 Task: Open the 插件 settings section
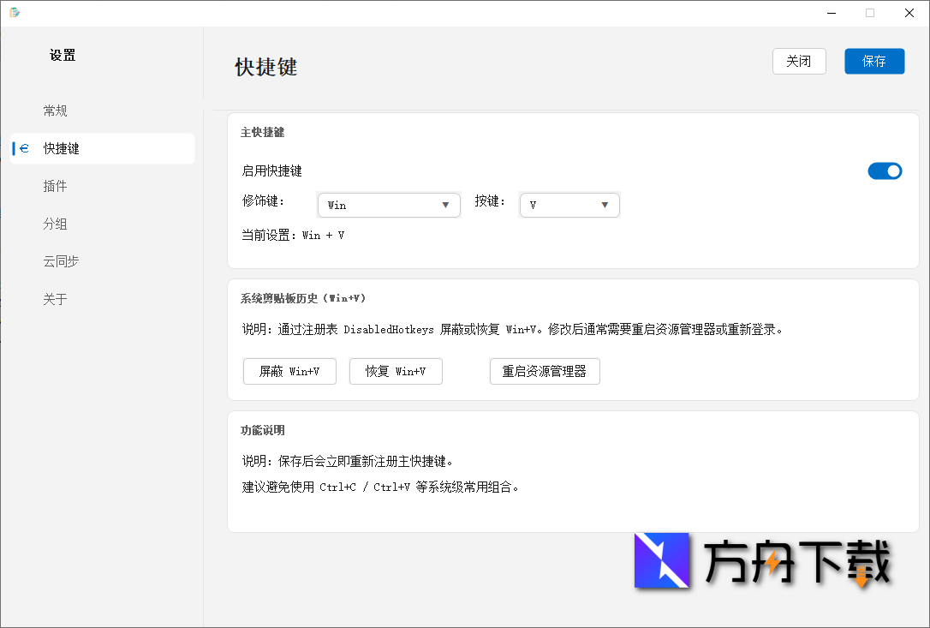(x=55, y=185)
